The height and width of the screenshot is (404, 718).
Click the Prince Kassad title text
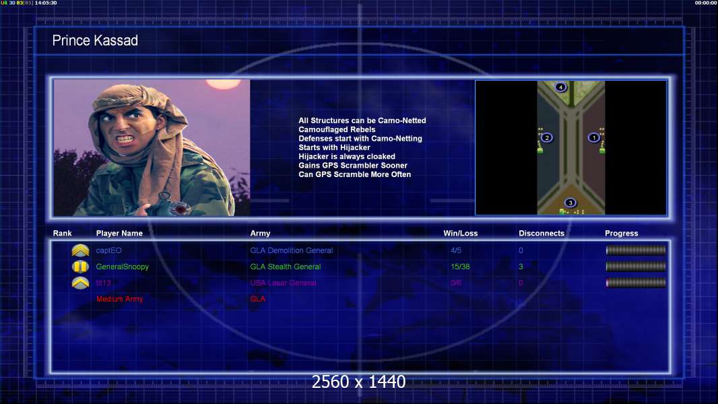coord(95,40)
